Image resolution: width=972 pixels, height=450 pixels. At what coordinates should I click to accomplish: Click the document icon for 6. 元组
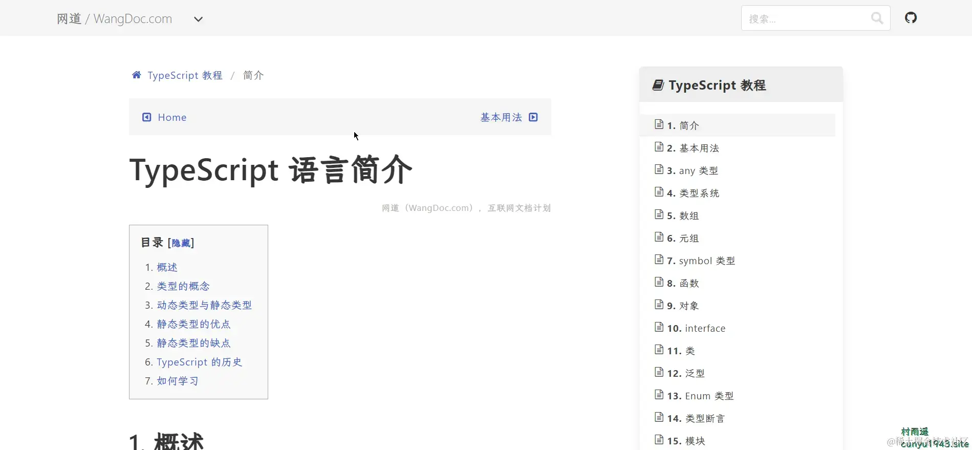pos(659,237)
